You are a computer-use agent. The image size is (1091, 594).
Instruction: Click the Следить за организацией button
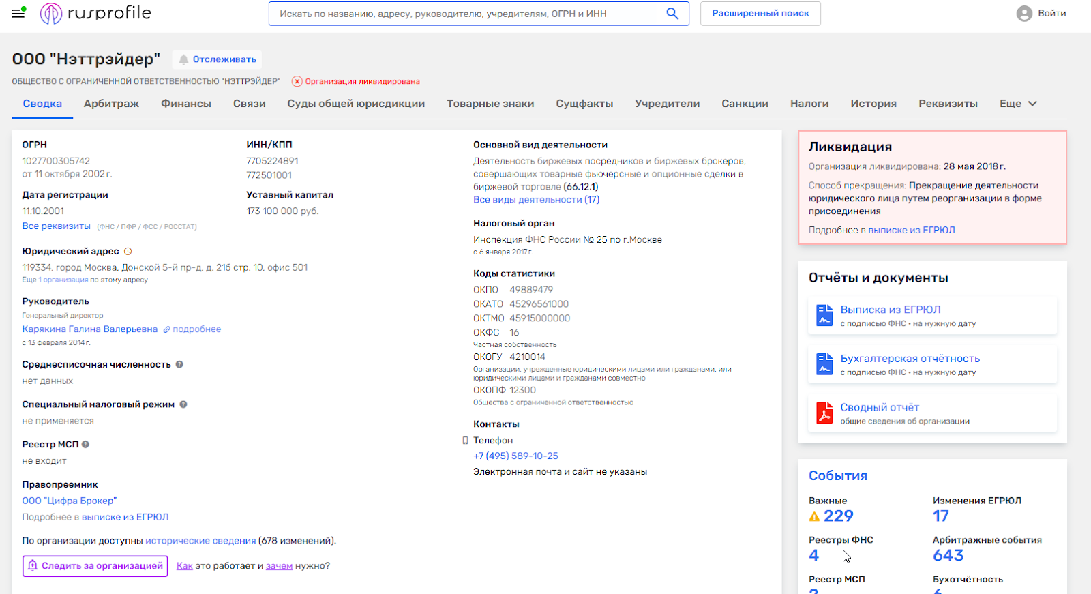[x=95, y=566]
